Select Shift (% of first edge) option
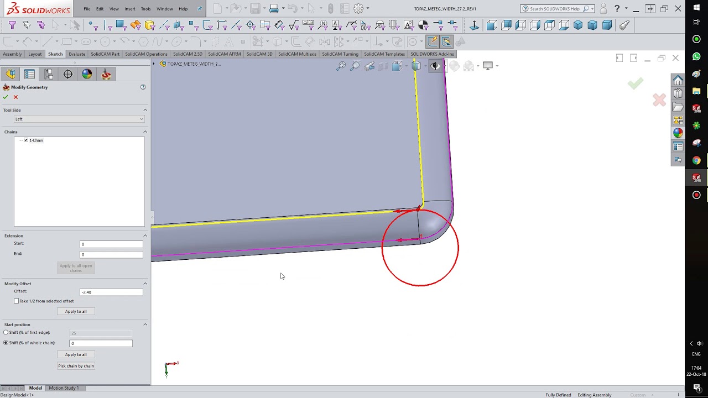 (x=6, y=333)
